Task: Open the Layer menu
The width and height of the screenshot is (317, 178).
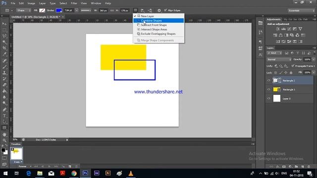Action: tap(42, 3)
